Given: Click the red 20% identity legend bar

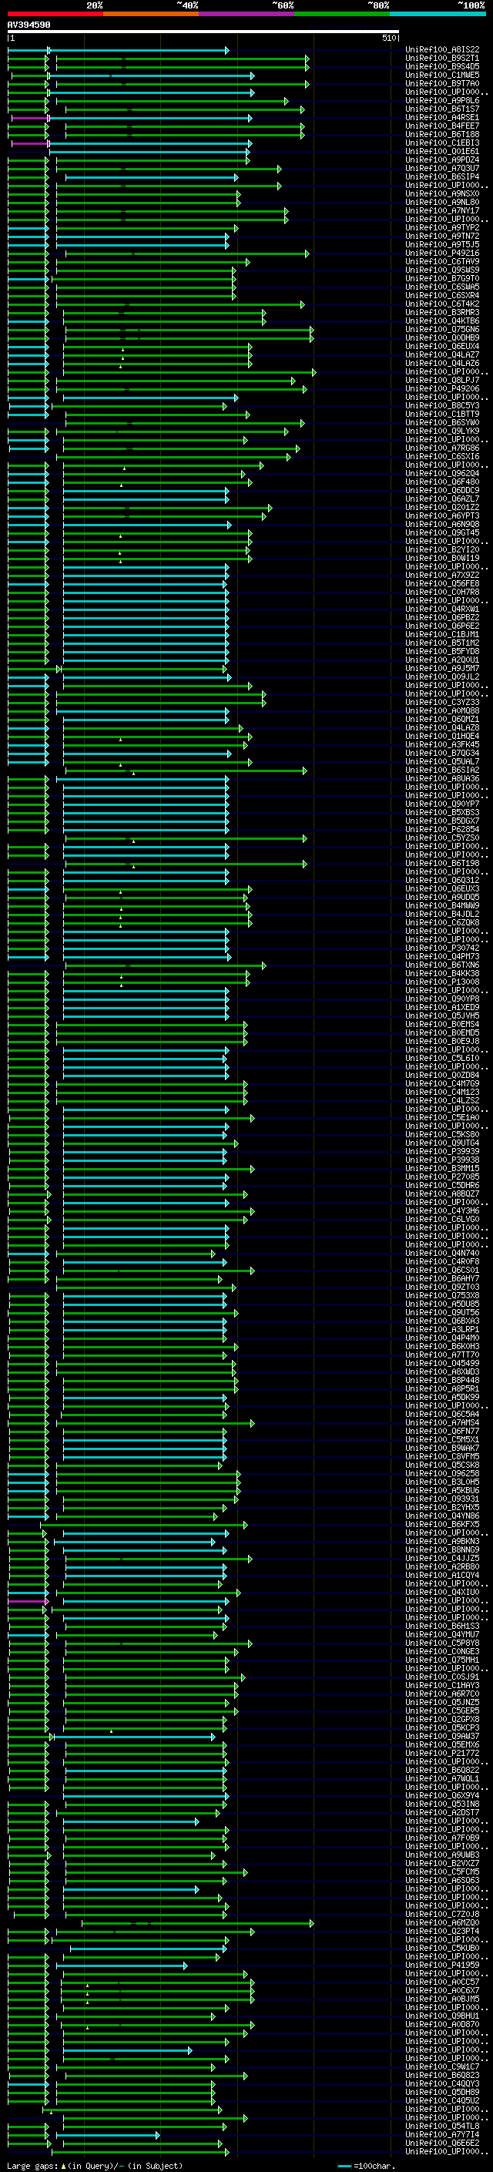Looking at the screenshot, I should 55,15.
